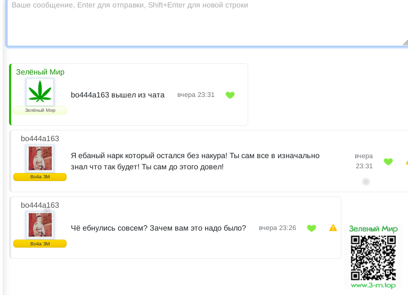This screenshot has height=295, width=408.
Task: Open the cannabis leaf avatar of Зелёный Мир
Action: pos(40,93)
